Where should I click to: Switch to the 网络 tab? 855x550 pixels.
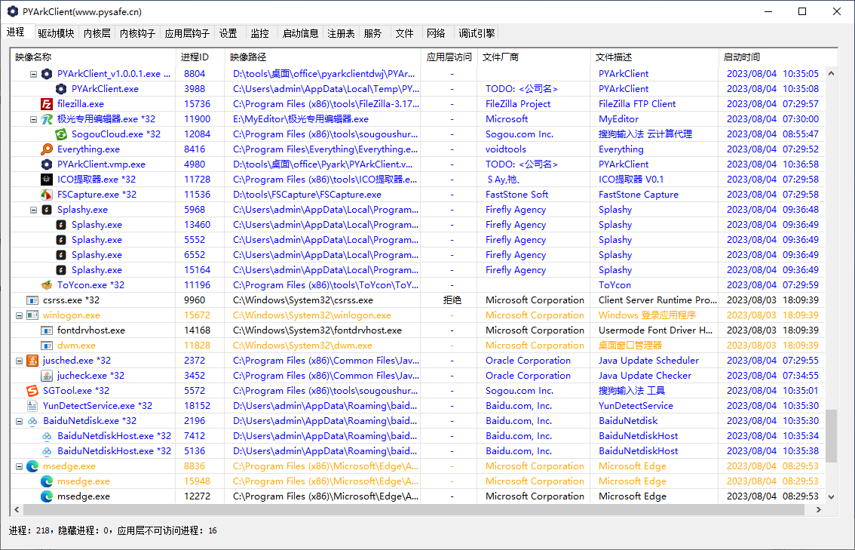tap(436, 33)
